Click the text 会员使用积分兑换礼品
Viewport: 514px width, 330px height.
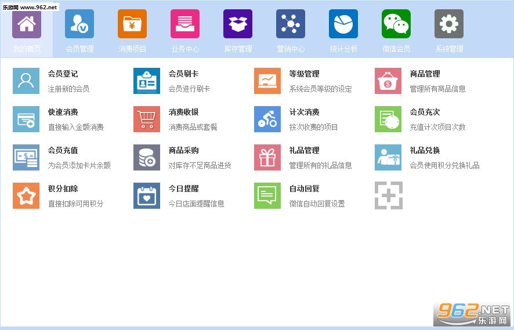444,165
